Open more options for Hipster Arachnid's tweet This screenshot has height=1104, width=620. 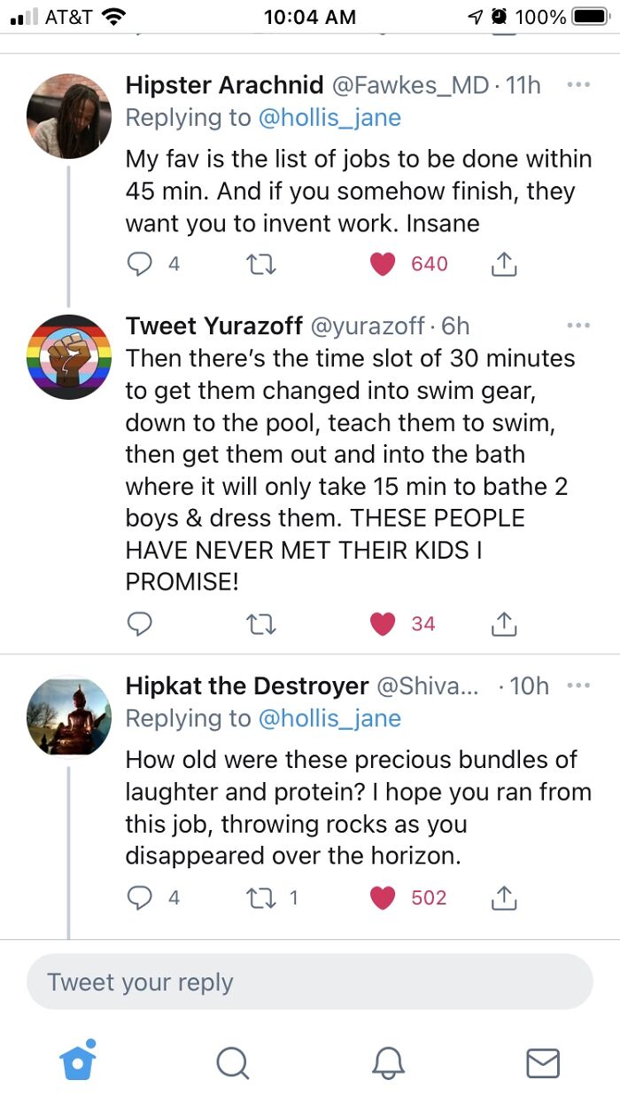577,85
